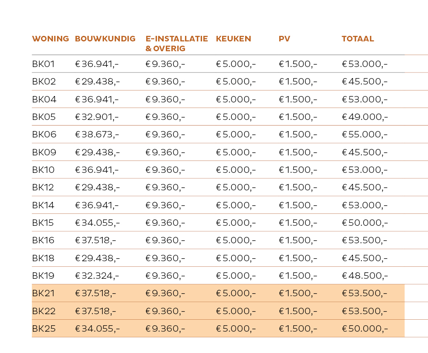Click the €49.000 total for BK05
The image size is (428, 353).
(x=364, y=117)
